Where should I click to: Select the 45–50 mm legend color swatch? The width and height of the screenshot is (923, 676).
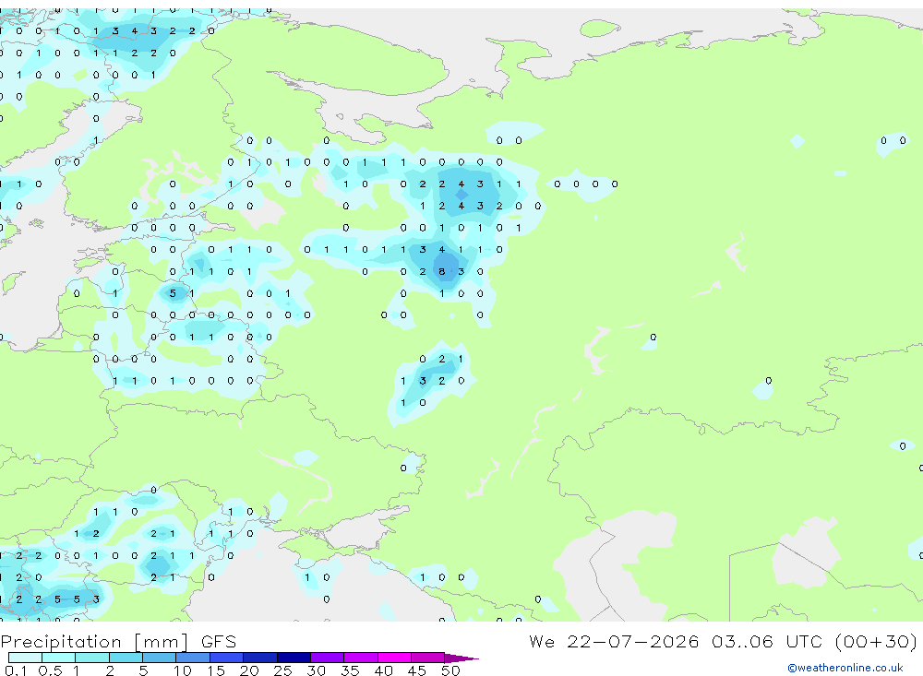(427, 658)
